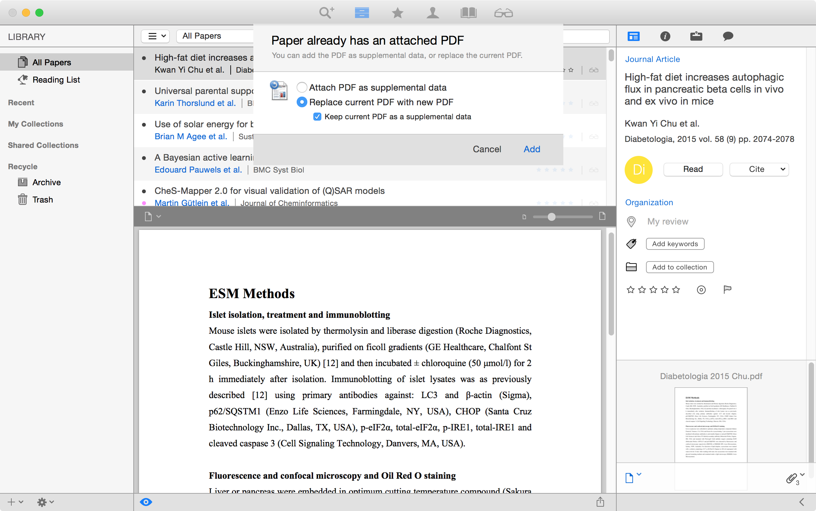816x511 pixels.
Task: Uncheck Keep current PDF as supplemental data
Action: [x=317, y=117]
